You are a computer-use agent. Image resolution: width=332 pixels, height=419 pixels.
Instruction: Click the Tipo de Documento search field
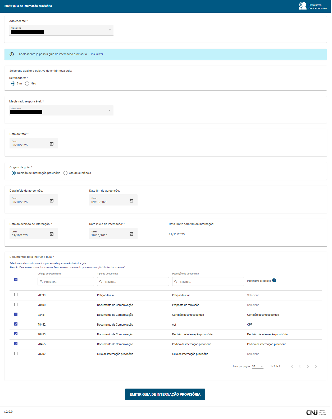133,282
